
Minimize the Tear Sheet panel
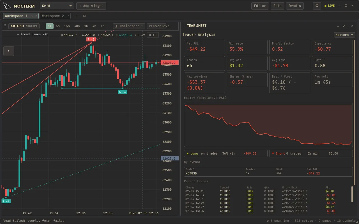click(x=338, y=26)
